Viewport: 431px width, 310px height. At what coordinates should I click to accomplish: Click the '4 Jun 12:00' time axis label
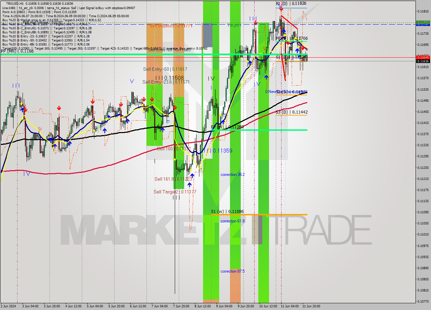tap(73, 306)
